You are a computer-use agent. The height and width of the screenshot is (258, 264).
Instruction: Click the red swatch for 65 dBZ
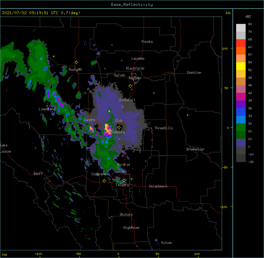241,43
